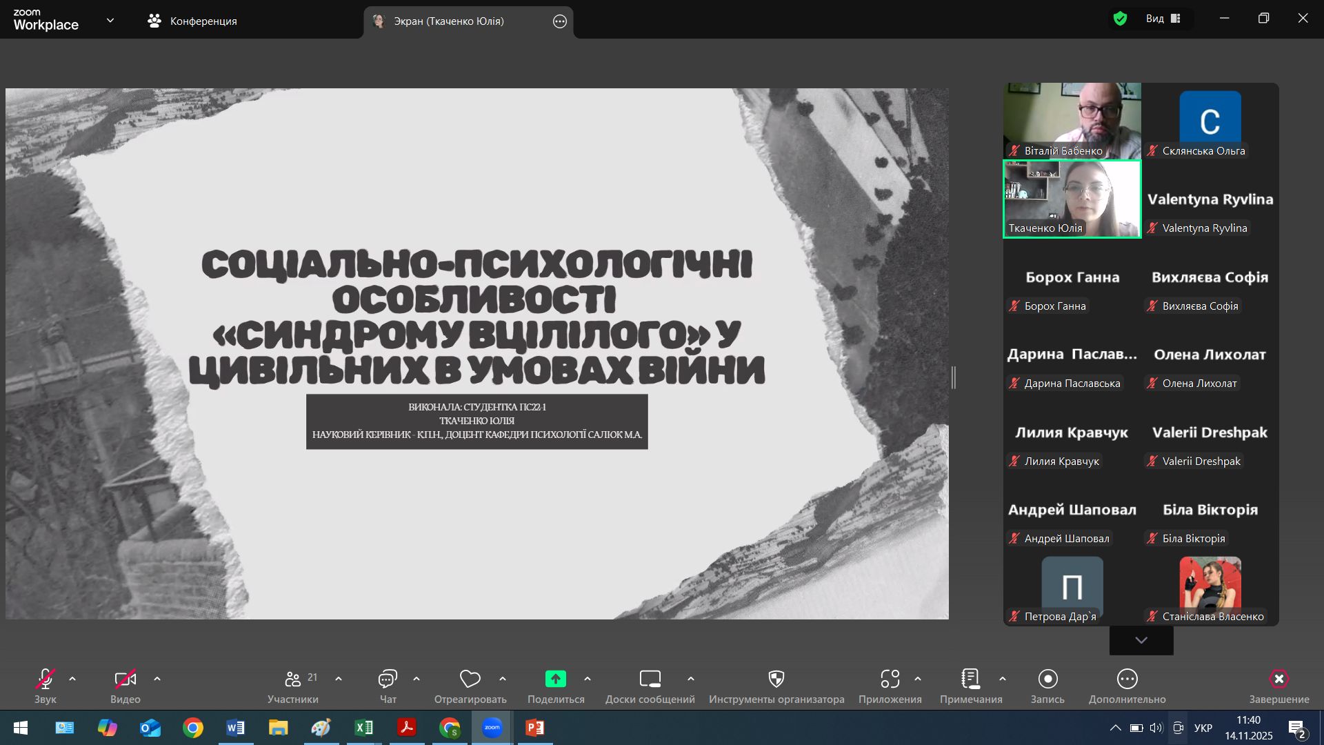Expand audio options arrow next to Sound
The image size is (1324, 745).
[x=72, y=679]
